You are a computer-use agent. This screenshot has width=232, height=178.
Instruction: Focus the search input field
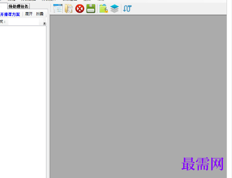(24, 22)
